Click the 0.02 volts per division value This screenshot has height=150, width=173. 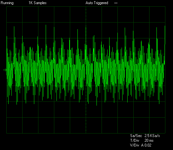(148, 145)
